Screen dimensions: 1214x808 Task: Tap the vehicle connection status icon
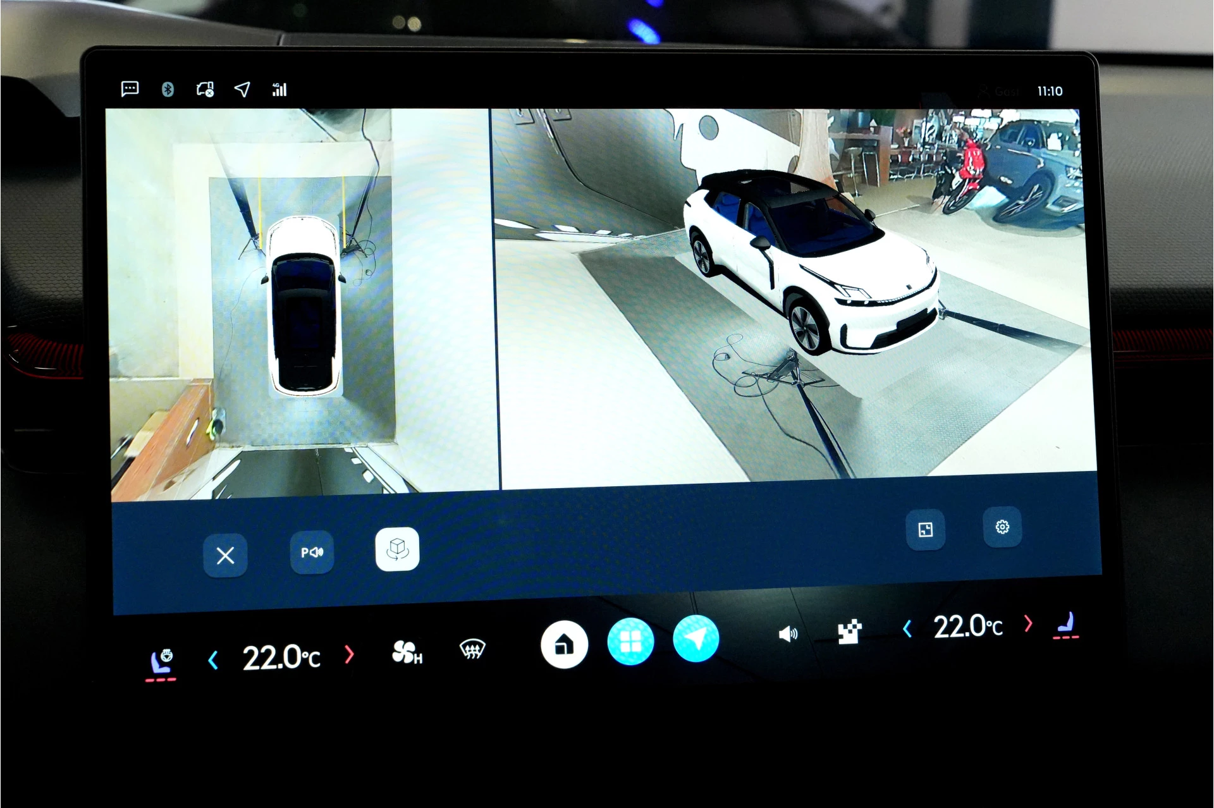(x=205, y=89)
